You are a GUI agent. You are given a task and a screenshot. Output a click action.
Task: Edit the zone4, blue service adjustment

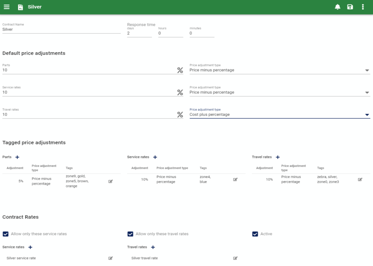coord(235,180)
